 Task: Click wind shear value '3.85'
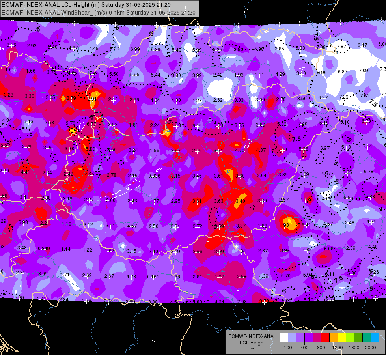click(280, 49)
